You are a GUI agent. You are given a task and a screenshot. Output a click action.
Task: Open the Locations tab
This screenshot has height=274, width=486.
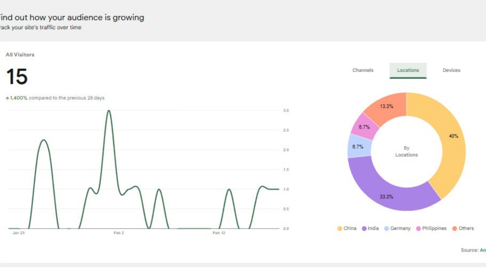408,70
